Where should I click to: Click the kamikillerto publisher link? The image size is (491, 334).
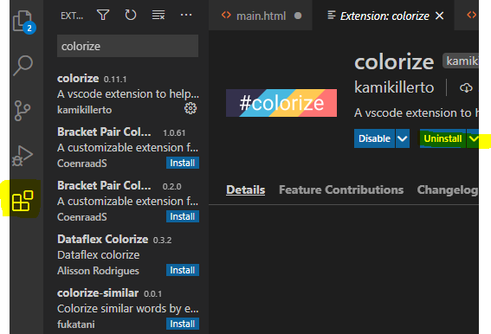click(x=394, y=87)
